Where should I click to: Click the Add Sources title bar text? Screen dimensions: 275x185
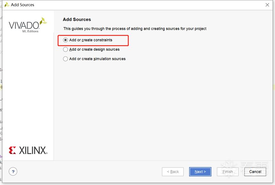(23, 5)
